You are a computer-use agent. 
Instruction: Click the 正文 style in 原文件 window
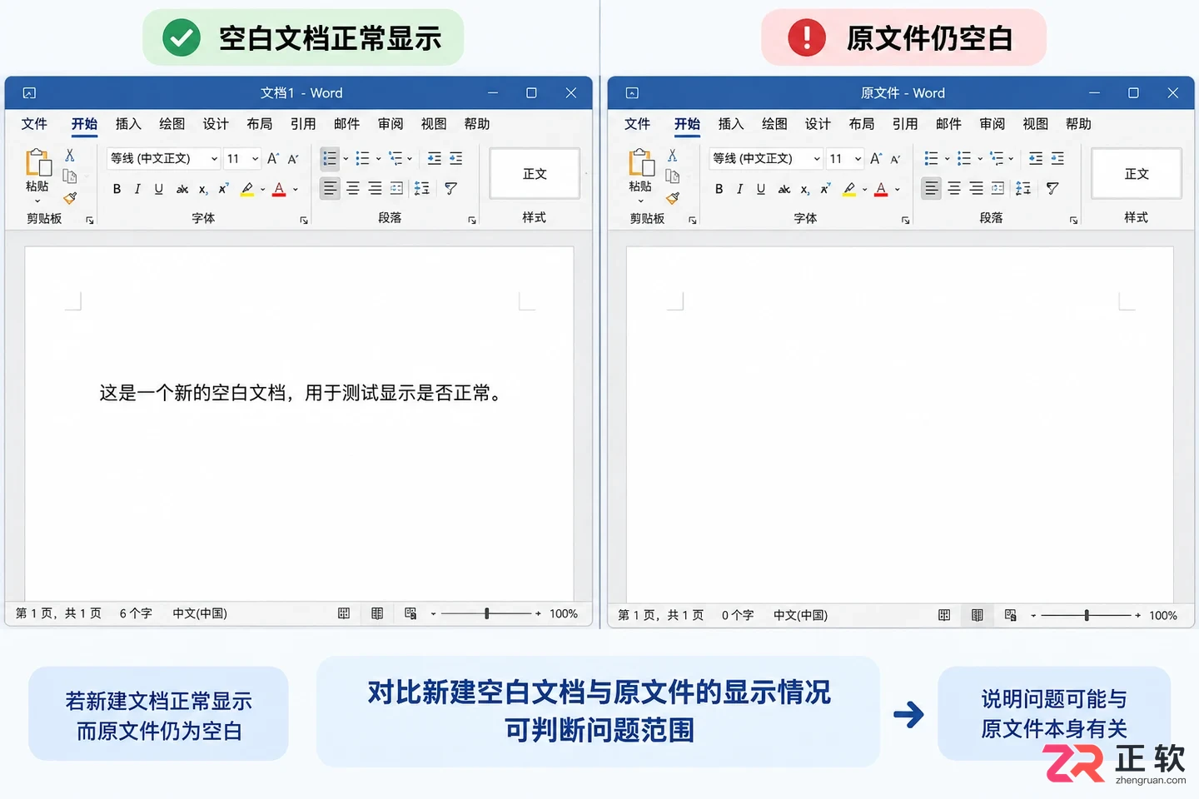(x=1137, y=174)
